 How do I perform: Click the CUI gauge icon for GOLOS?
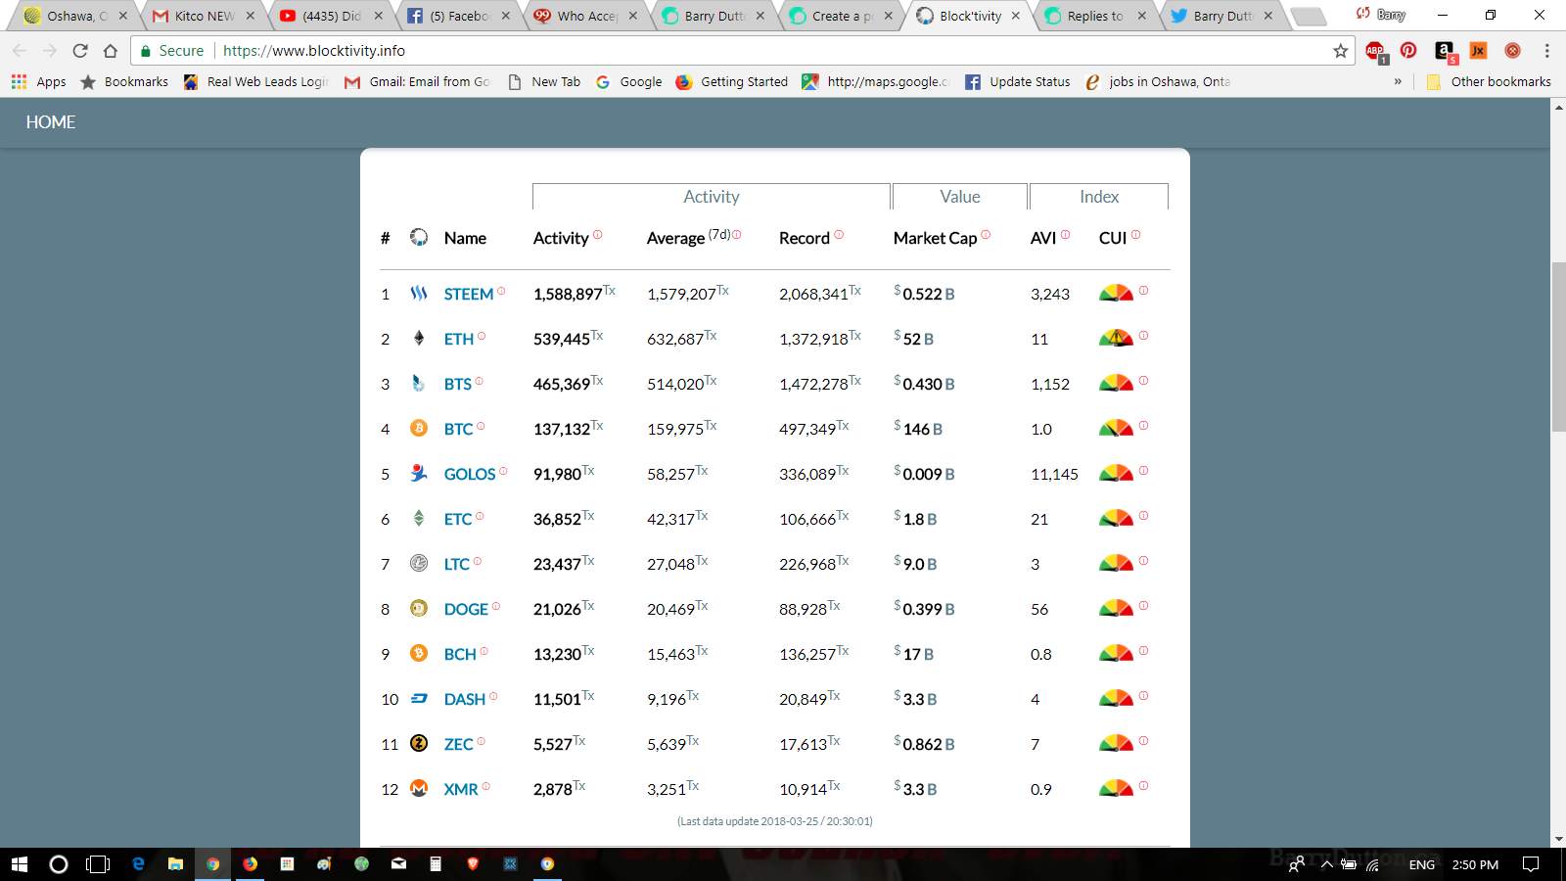[x=1116, y=473]
